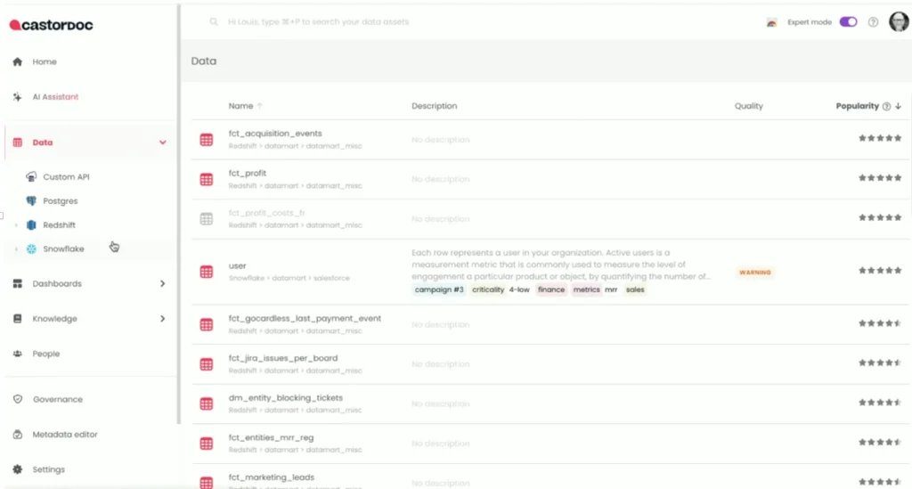The width and height of the screenshot is (912, 489).
Task: Click the table icon for user
Action: point(207,272)
